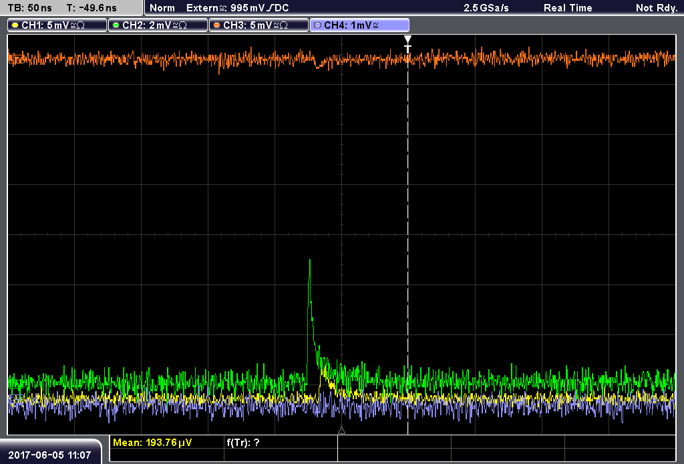Click the Mean: 193.76 µV measurement

pyautogui.click(x=152, y=443)
